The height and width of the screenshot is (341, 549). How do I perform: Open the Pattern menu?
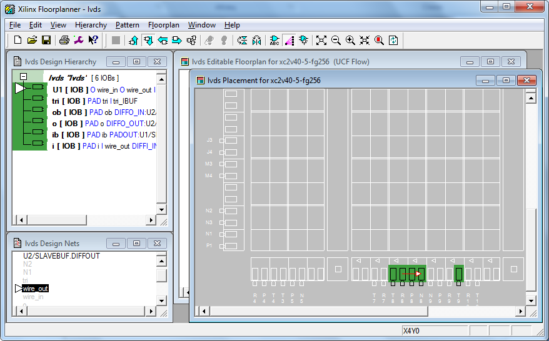coord(128,25)
